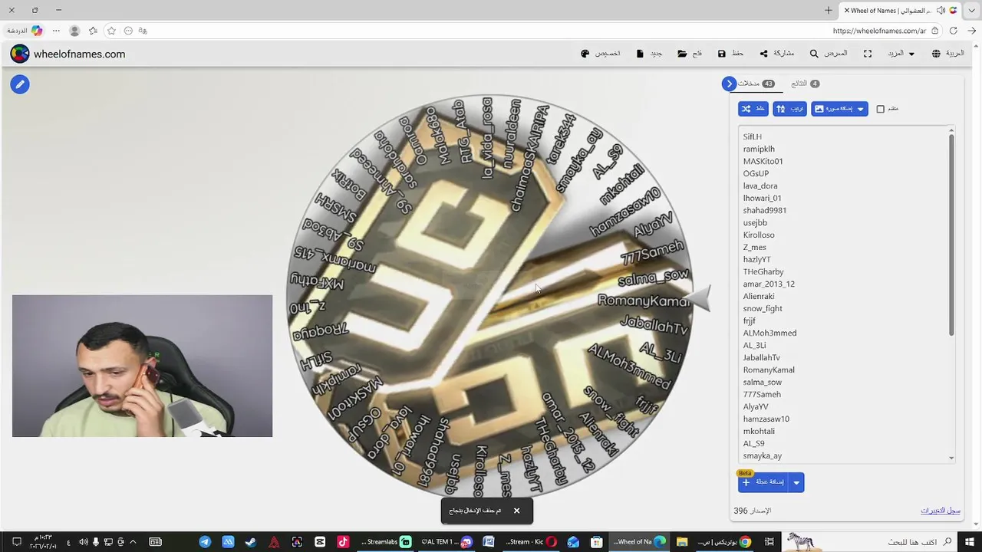Image resolution: width=982 pixels, height=552 pixels.
Task: Create a new wheel via document icon
Action: tap(640, 54)
